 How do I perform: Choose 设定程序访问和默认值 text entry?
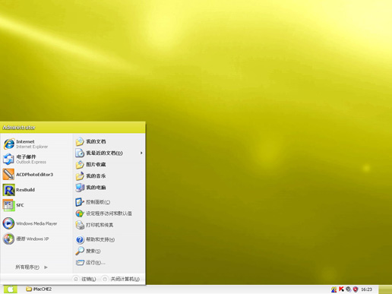109,213
